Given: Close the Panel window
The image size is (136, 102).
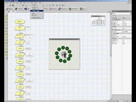Looking at the screenshot, I should (79, 39).
